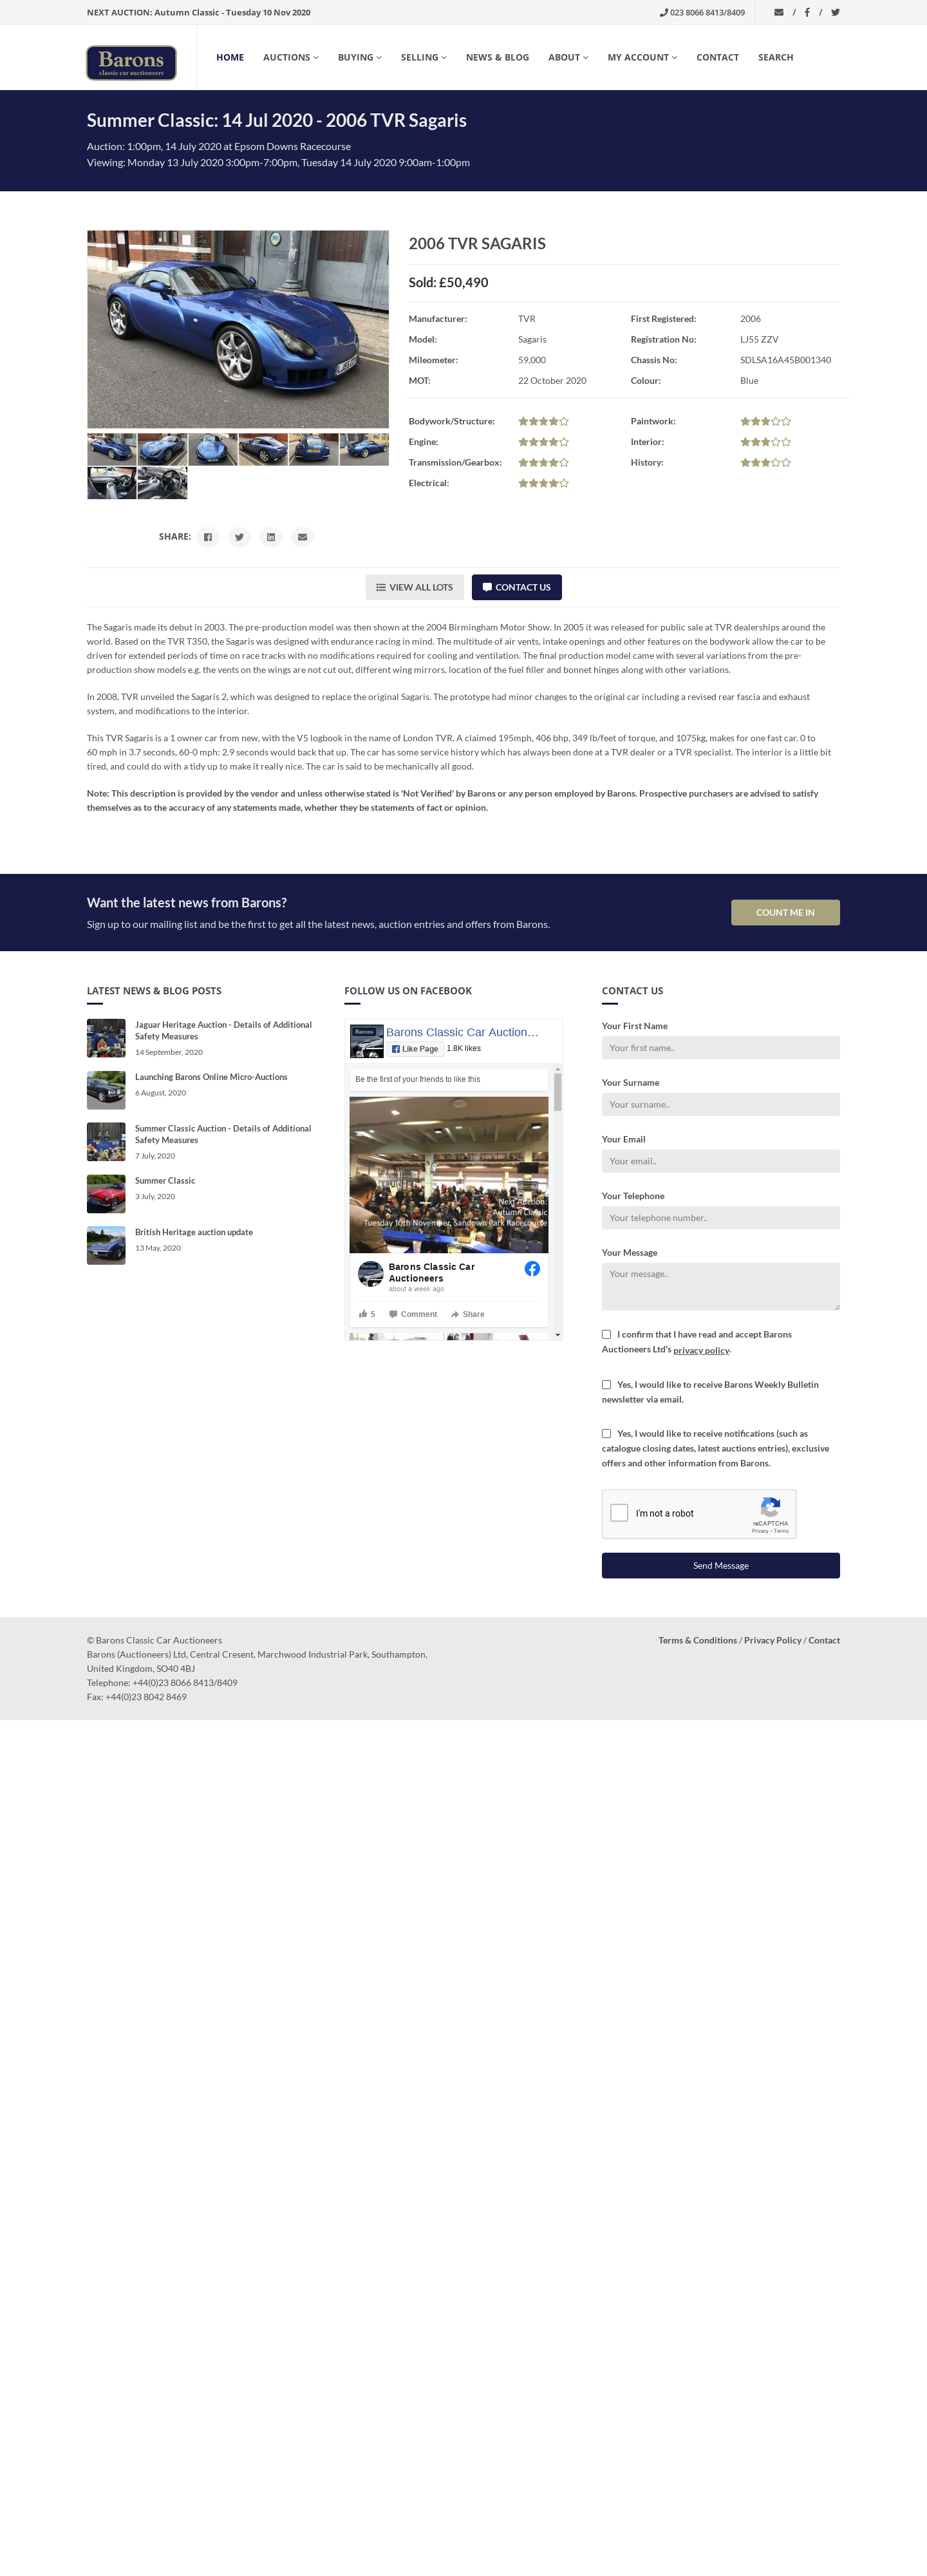The width and height of the screenshot is (927, 2576).
Task: Tick the I'm not a robot checkbox
Action: tap(619, 1513)
